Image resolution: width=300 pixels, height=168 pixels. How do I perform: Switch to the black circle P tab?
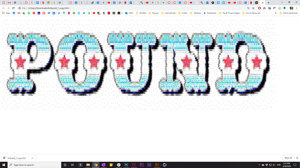[x=213, y=3]
